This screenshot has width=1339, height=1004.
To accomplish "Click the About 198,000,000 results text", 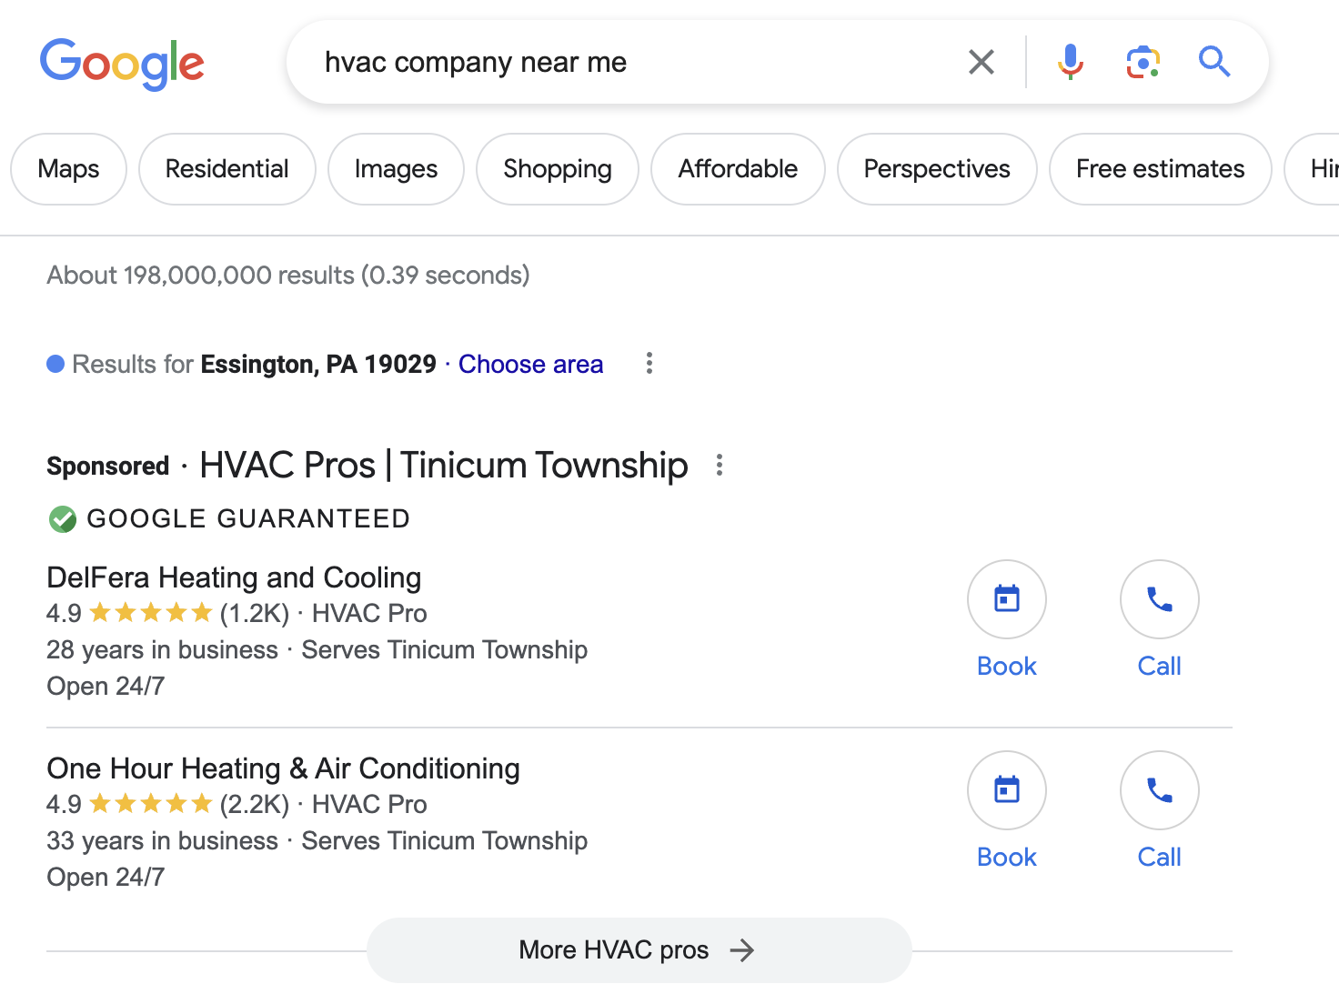I will point(288,275).
